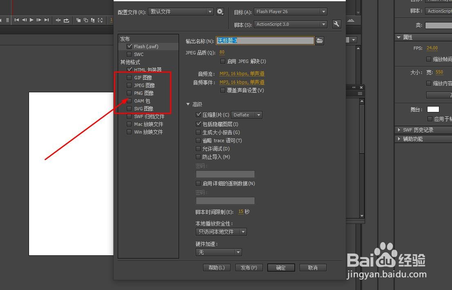Check 允许调试 option

pos(198,149)
